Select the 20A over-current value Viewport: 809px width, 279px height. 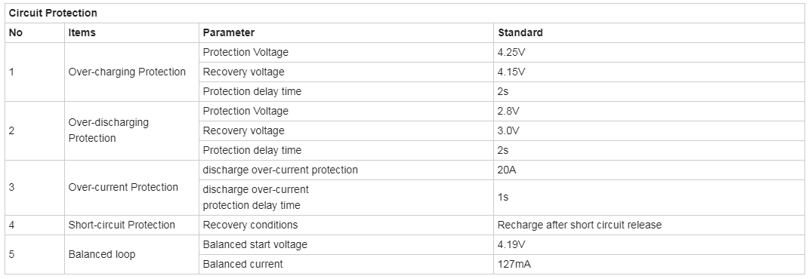(507, 170)
